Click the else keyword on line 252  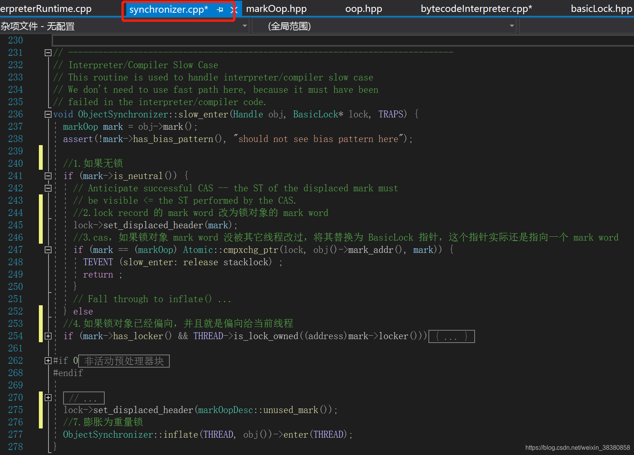pos(83,311)
